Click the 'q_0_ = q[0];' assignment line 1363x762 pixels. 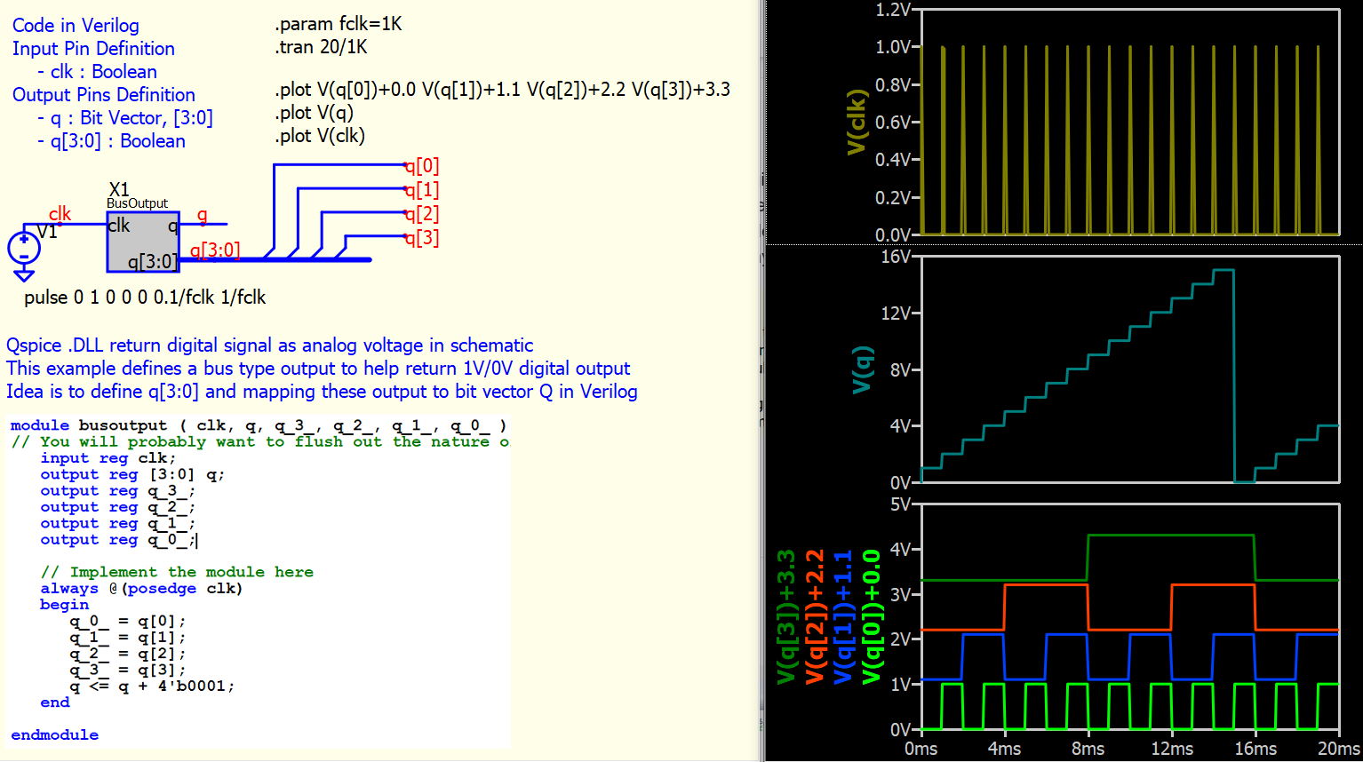point(128,622)
